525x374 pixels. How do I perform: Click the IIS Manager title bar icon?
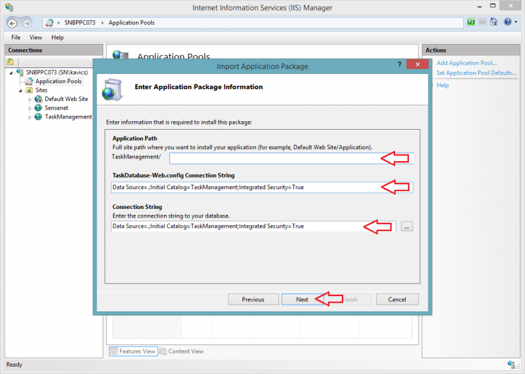pyautogui.click(x=9, y=7)
